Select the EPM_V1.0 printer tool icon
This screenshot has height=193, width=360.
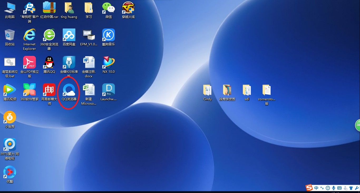click(89, 37)
